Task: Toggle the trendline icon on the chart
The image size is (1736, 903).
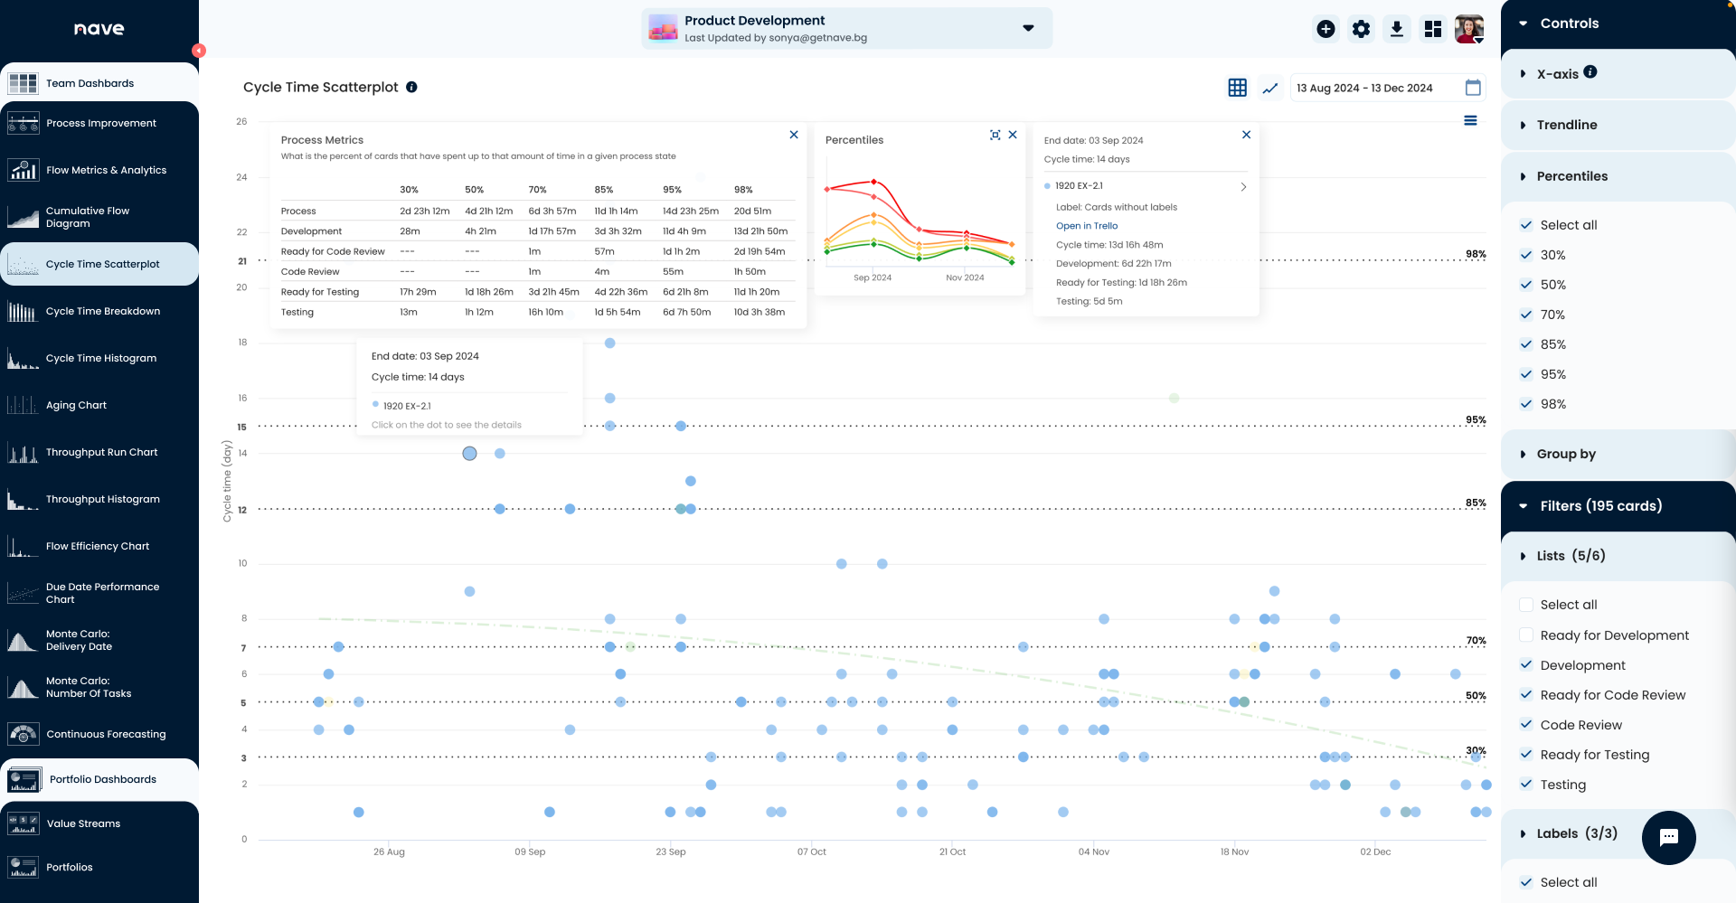Action: (1270, 88)
